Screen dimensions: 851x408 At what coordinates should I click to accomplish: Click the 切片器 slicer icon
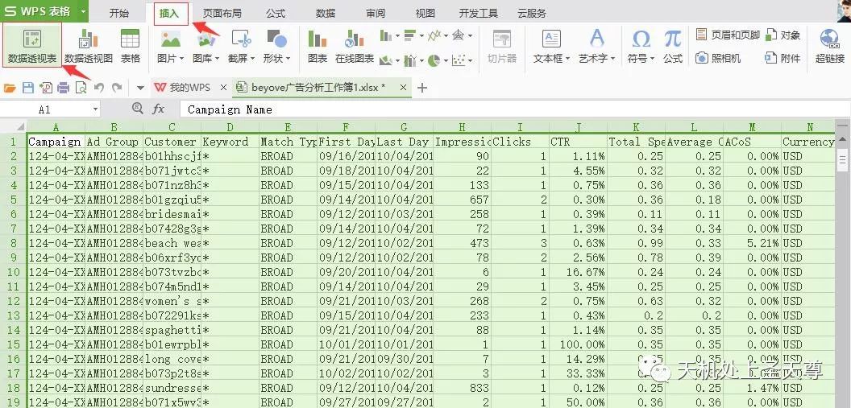(502, 46)
